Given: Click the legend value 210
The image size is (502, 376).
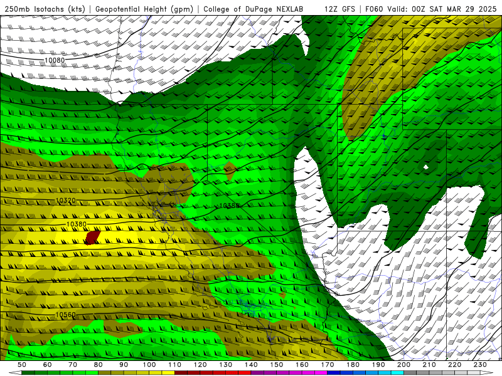Looking at the screenshot, I should 429,365.
